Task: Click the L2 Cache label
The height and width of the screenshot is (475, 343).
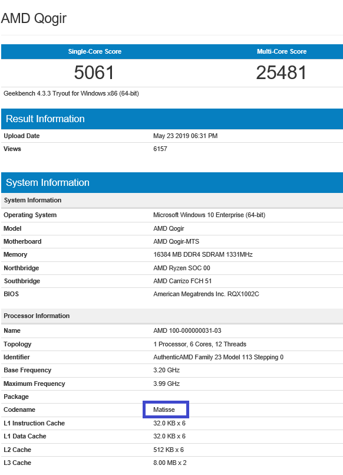Action: (x=17, y=450)
